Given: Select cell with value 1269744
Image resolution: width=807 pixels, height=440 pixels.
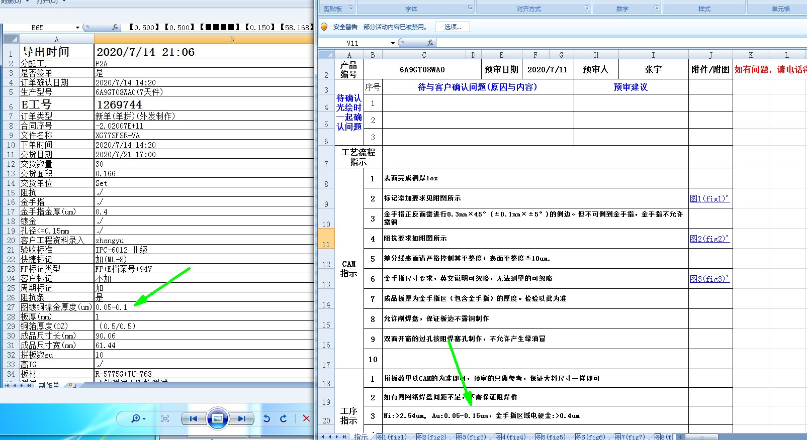Looking at the screenshot, I should click(x=204, y=104).
